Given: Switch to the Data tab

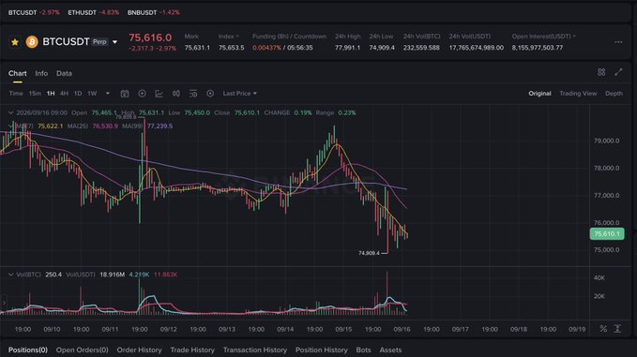Looking at the screenshot, I should 64,73.
